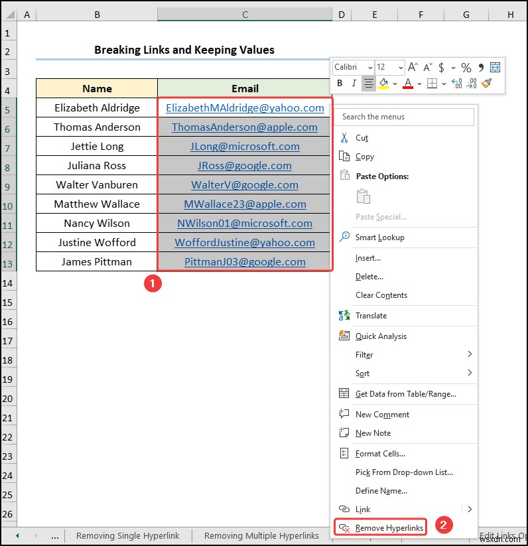This screenshot has width=528, height=546.
Task: Click the Paste option clipboard icon
Action: [363, 196]
